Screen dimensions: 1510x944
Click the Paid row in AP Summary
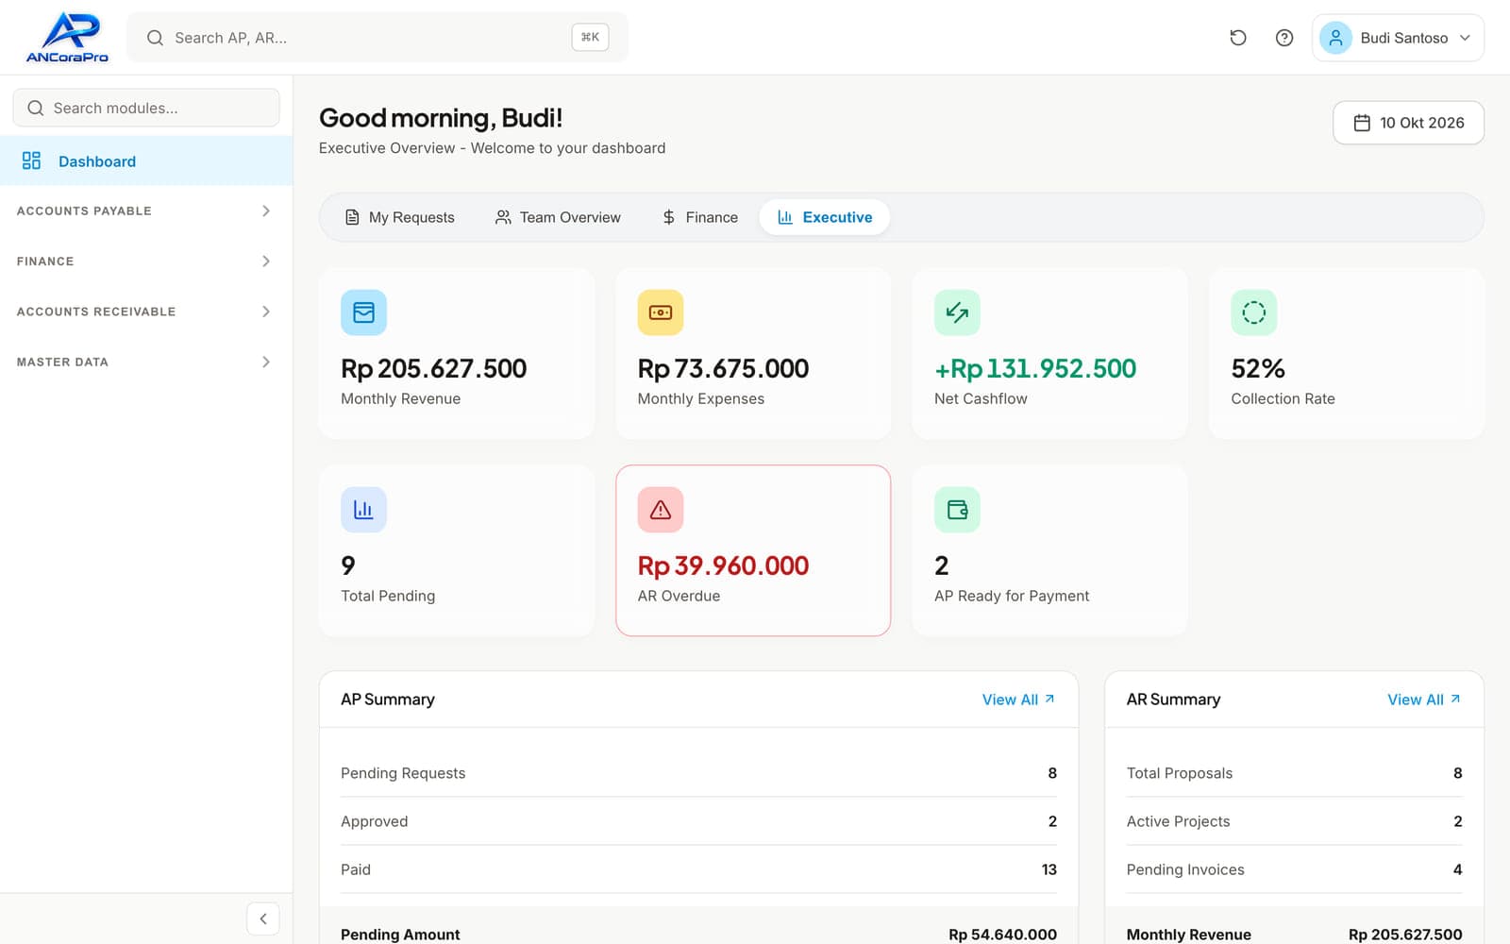pos(698,869)
